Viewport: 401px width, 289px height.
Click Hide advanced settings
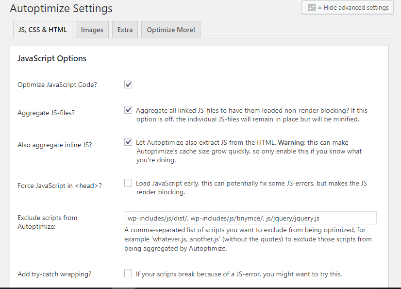351,7
